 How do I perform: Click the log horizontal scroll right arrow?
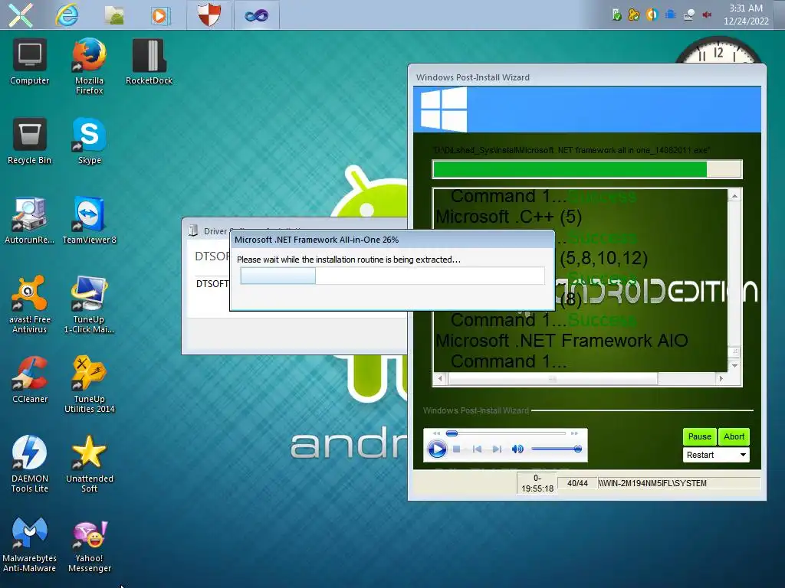(721, 378)
